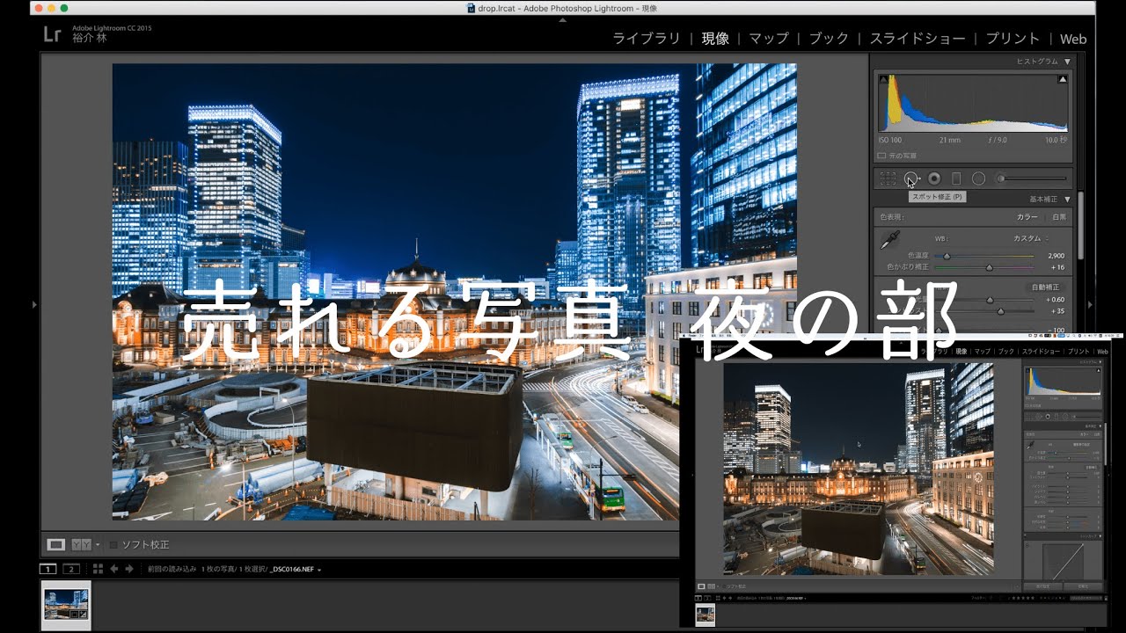The width and height of the screenshot is (1126, 633).
Task: Set treatment to 白黒
Action: coord(1059,216)
